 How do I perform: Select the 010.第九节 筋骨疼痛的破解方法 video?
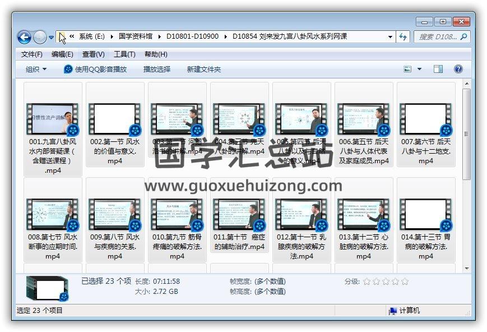coord(177,220)
